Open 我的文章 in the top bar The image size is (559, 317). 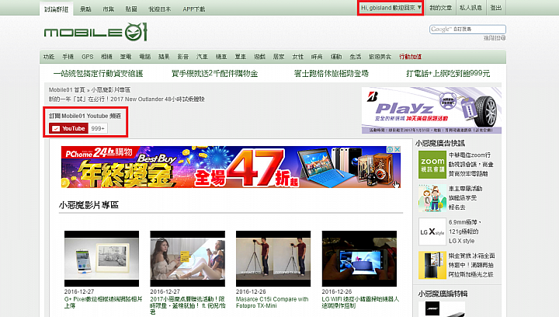[x=441, y=8]
